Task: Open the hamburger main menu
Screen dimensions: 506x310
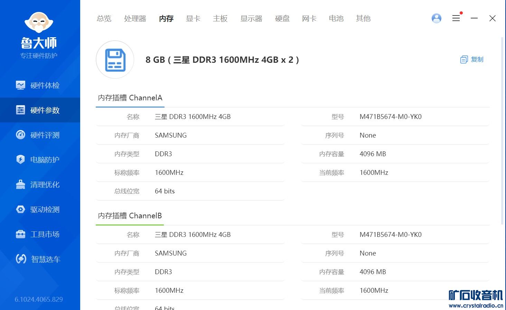Action: point(456,18)
